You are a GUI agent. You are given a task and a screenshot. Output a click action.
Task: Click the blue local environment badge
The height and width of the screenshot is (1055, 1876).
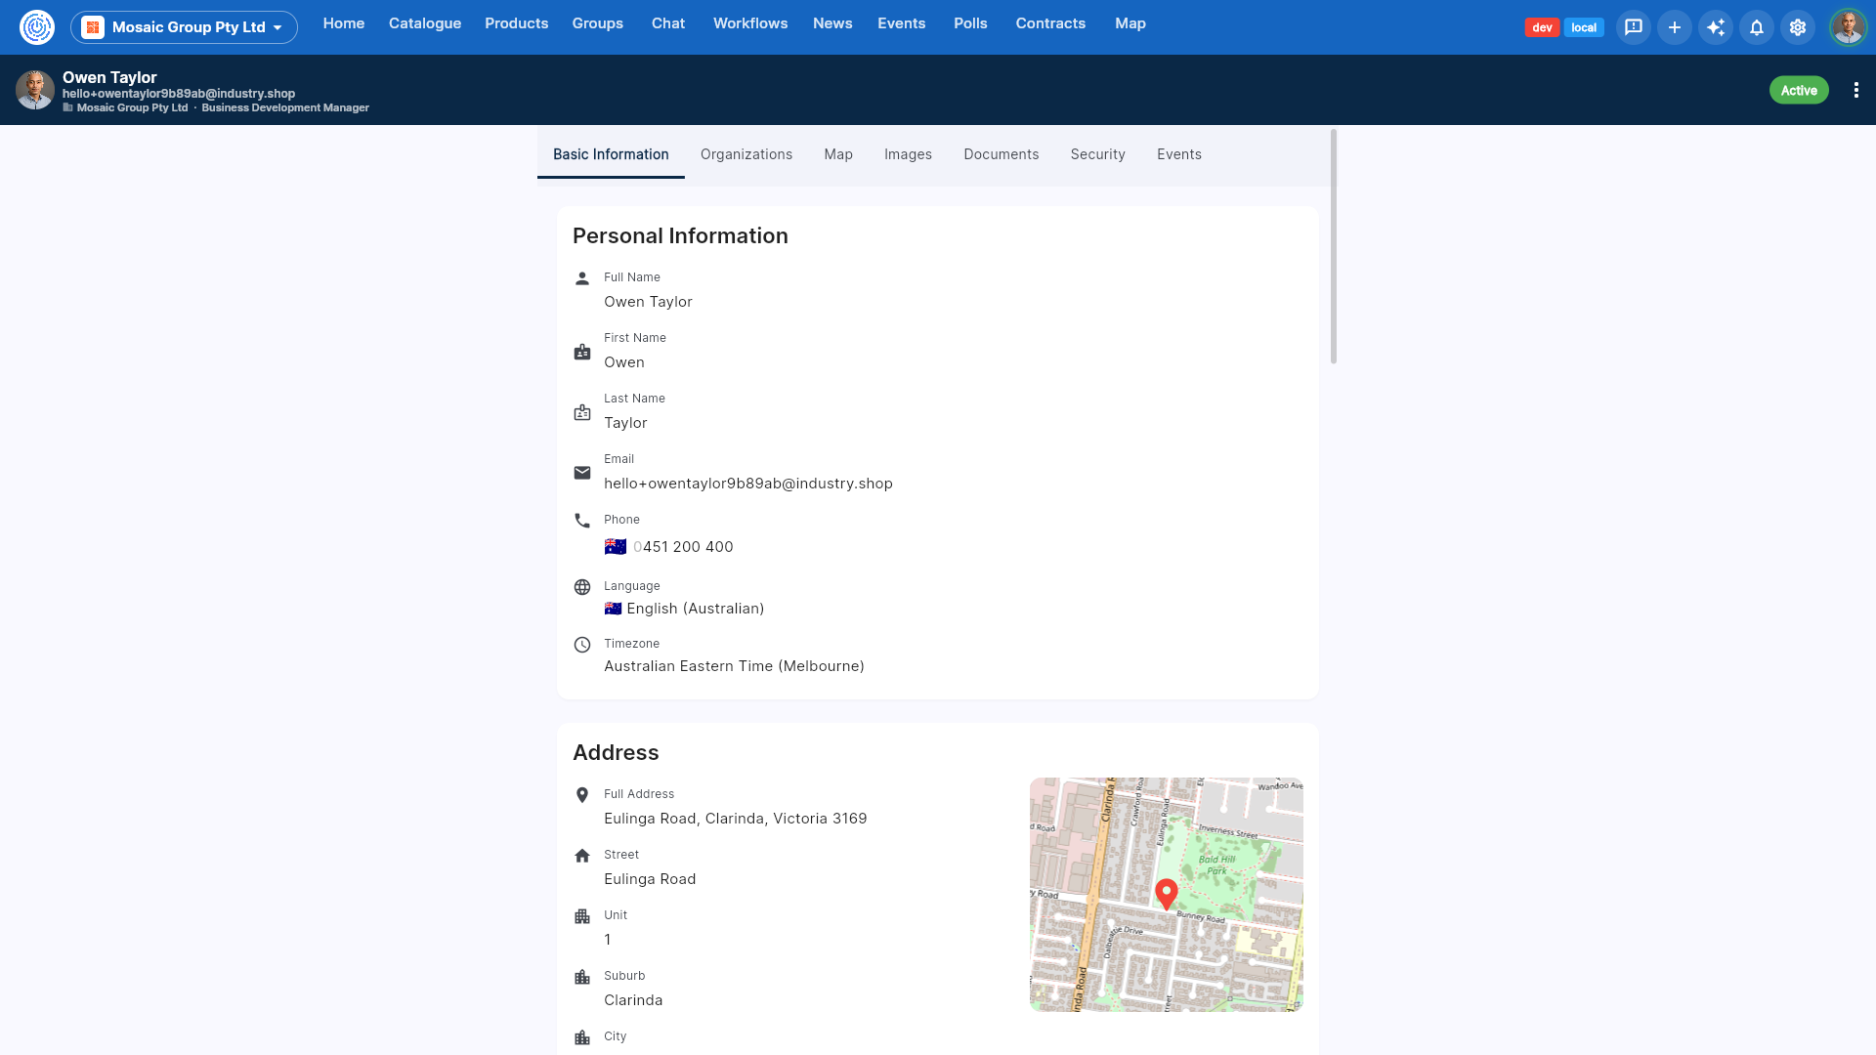click(x=1584, y=27)
